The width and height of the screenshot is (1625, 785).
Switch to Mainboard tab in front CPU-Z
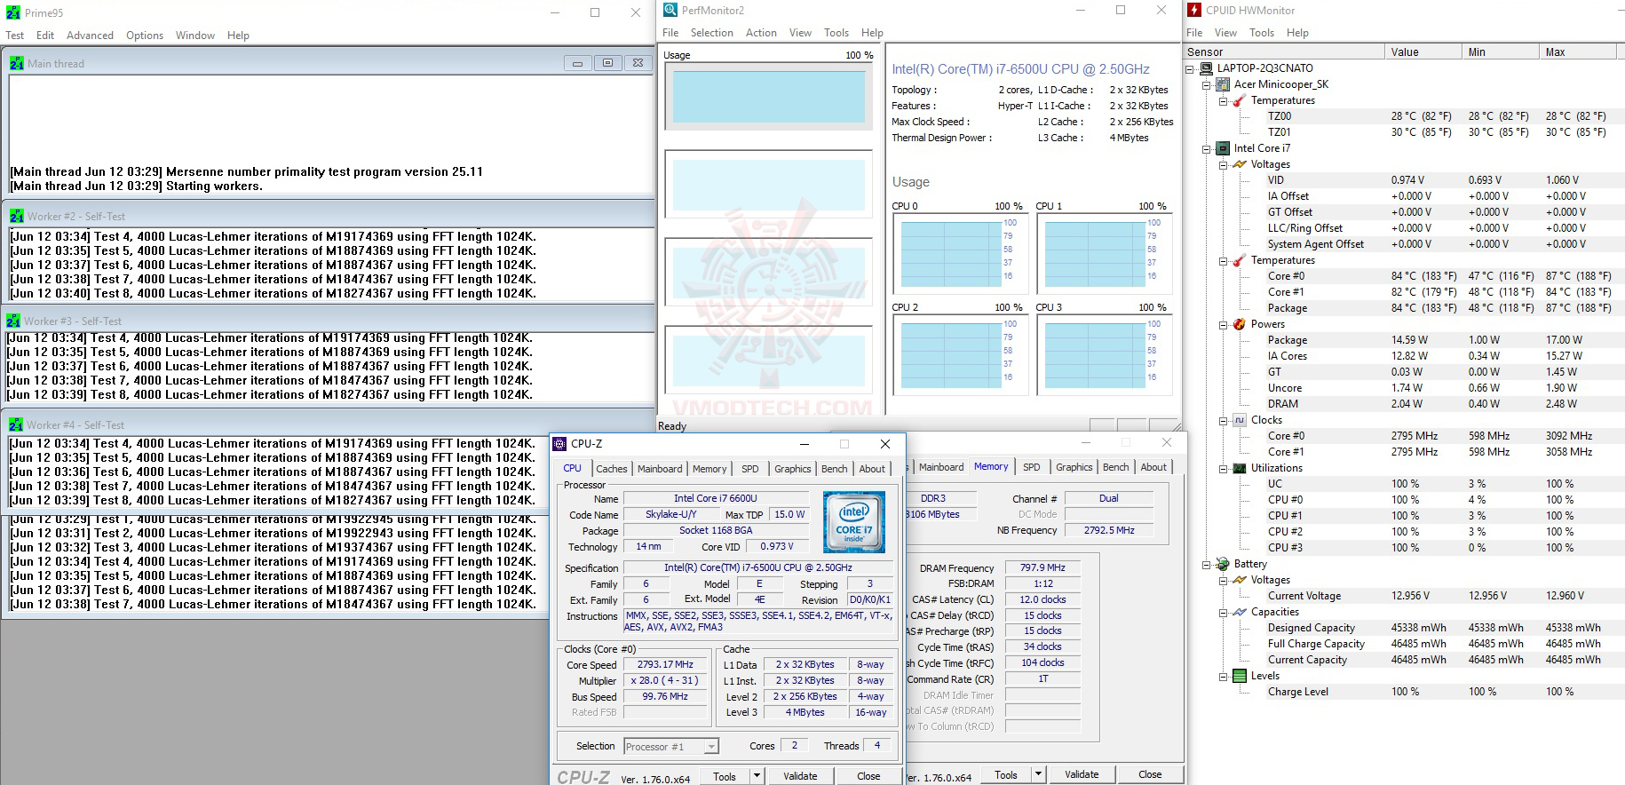660,469
